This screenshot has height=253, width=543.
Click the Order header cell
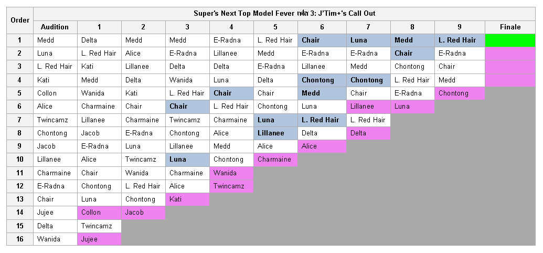click(x=20, y=20)
